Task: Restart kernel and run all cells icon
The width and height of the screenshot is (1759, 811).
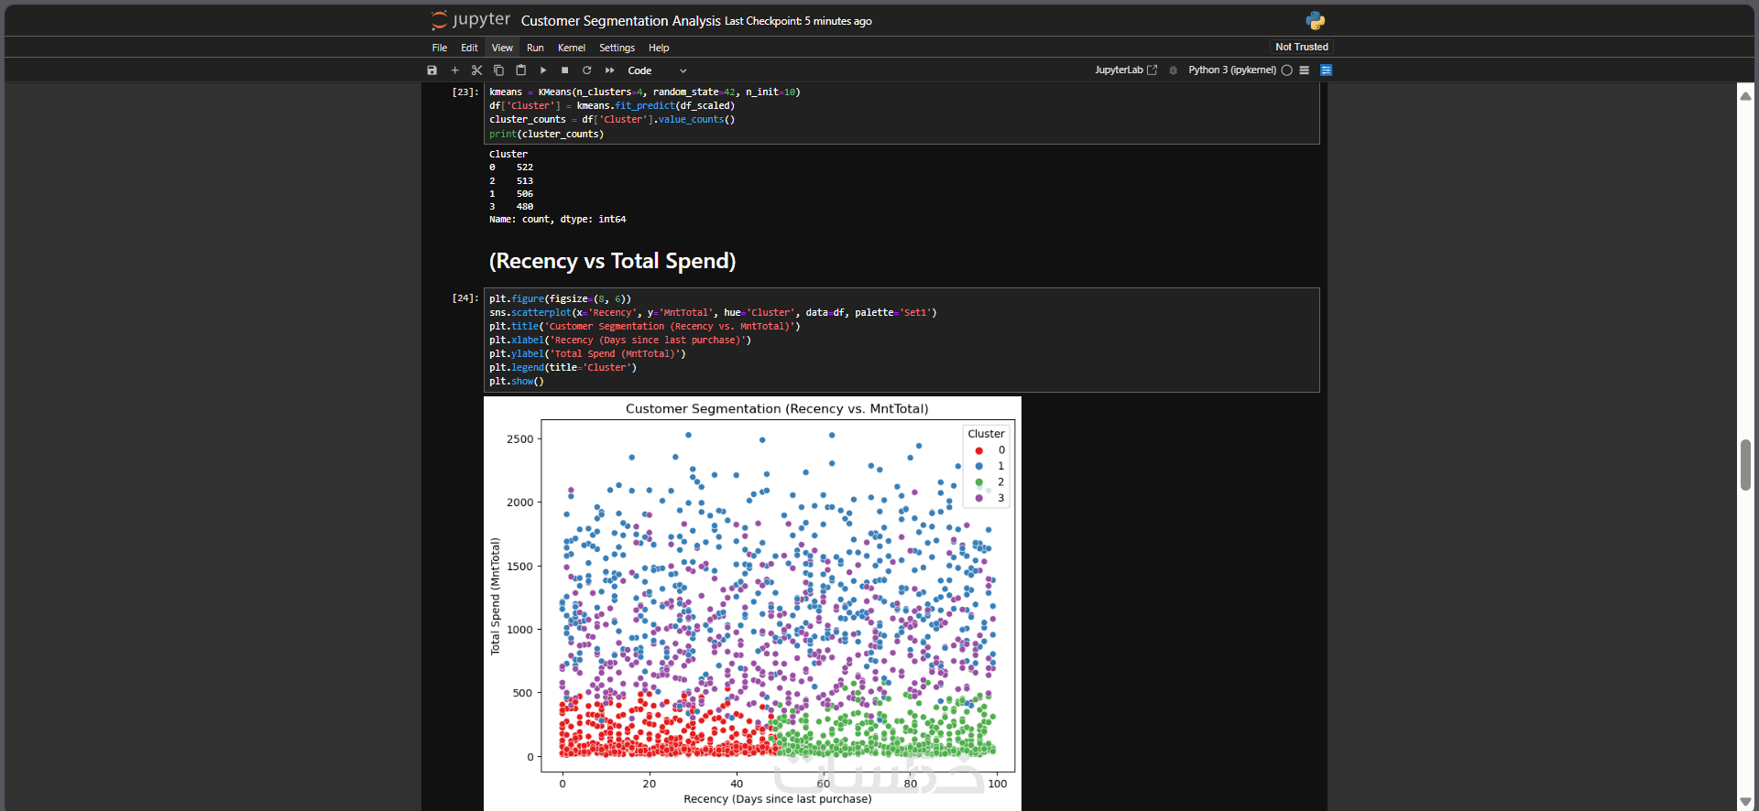Action: click(610, 70)
